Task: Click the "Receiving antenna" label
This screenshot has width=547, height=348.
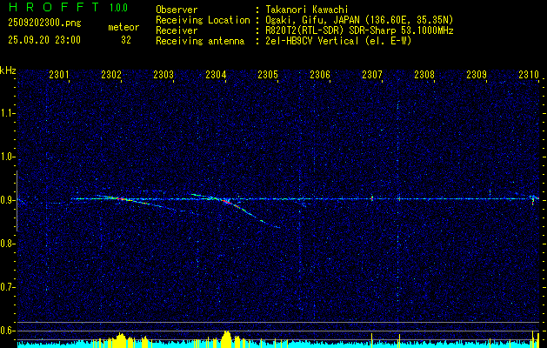Action: 200,41
